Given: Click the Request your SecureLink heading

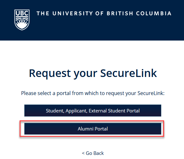Looking at the screenshot, I should [x=93, y=73].
